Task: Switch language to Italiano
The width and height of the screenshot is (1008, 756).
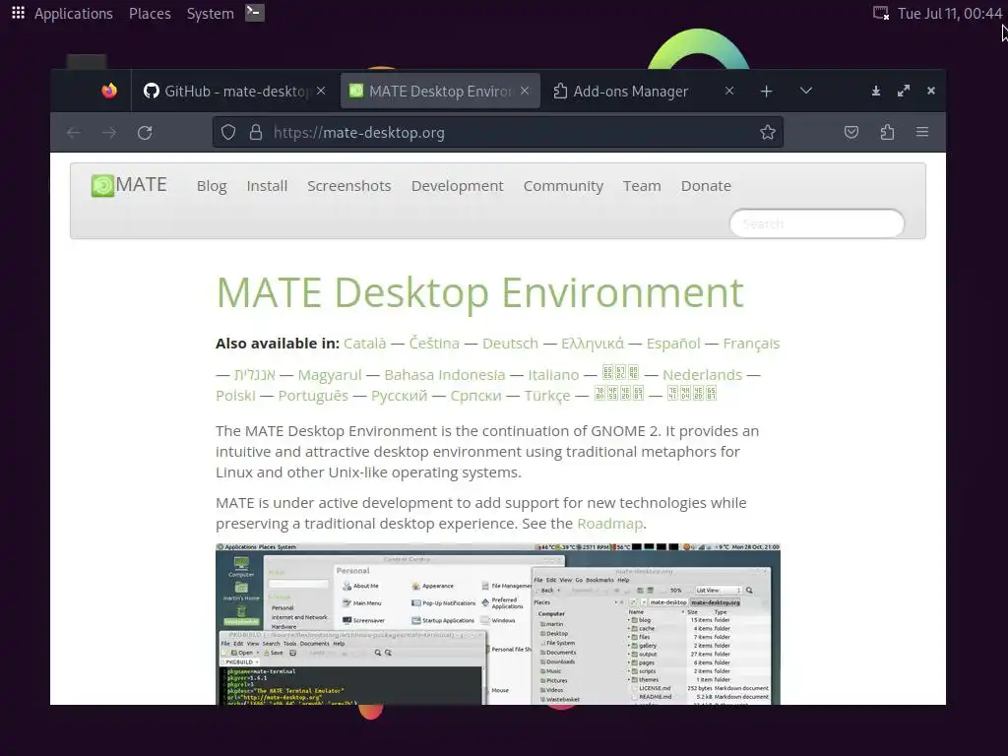Action: pos(553,375)
